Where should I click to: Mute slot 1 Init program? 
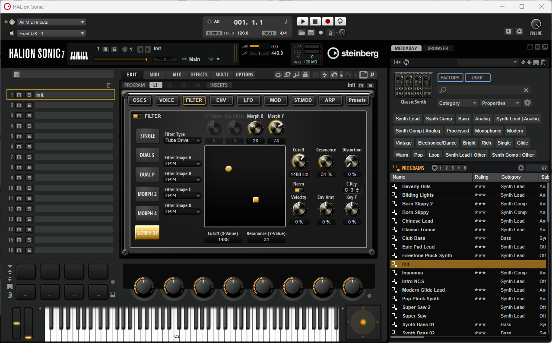point(19,94)
